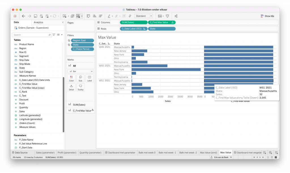290x173 pixels.
Task: Open the New Data Source toolbar icon
Action: [41, 16]
